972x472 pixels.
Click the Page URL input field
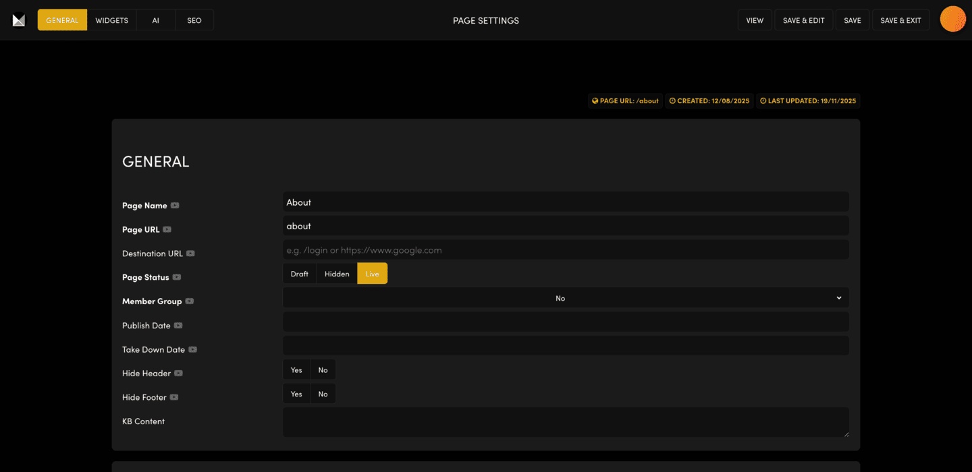coord(566,226)
